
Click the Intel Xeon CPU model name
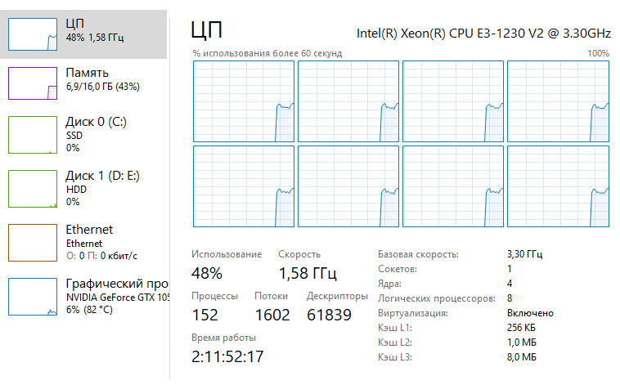(483, 34)
